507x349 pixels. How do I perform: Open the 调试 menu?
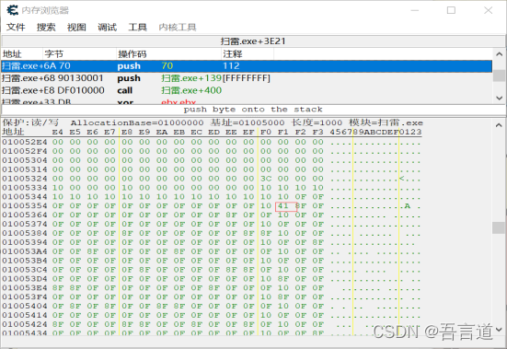click(107, 28)
